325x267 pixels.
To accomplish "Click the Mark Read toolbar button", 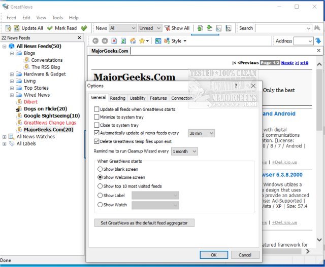I will pos(62,28).
